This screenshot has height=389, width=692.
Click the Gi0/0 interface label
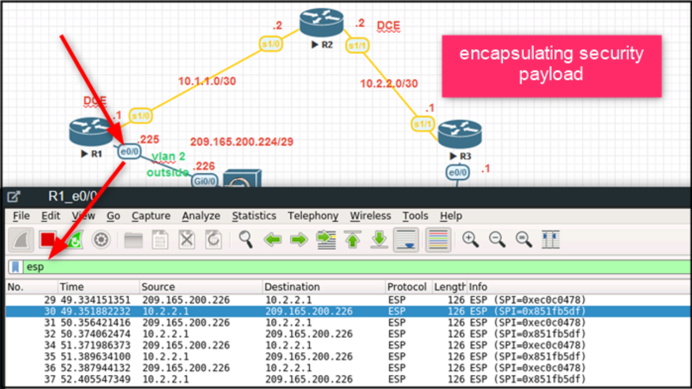(x=205, y=181)
